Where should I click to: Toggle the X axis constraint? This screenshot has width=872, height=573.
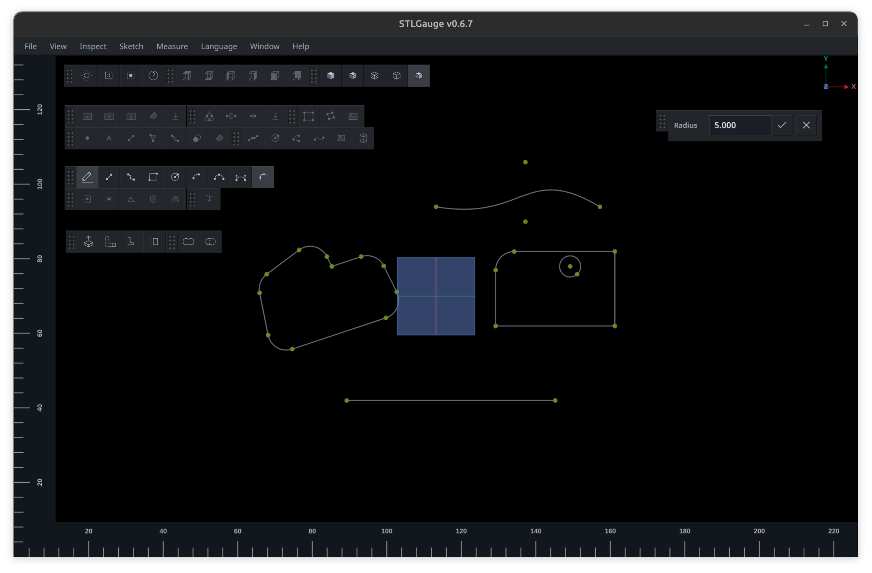pyautogui.click(x=87, y=117)
